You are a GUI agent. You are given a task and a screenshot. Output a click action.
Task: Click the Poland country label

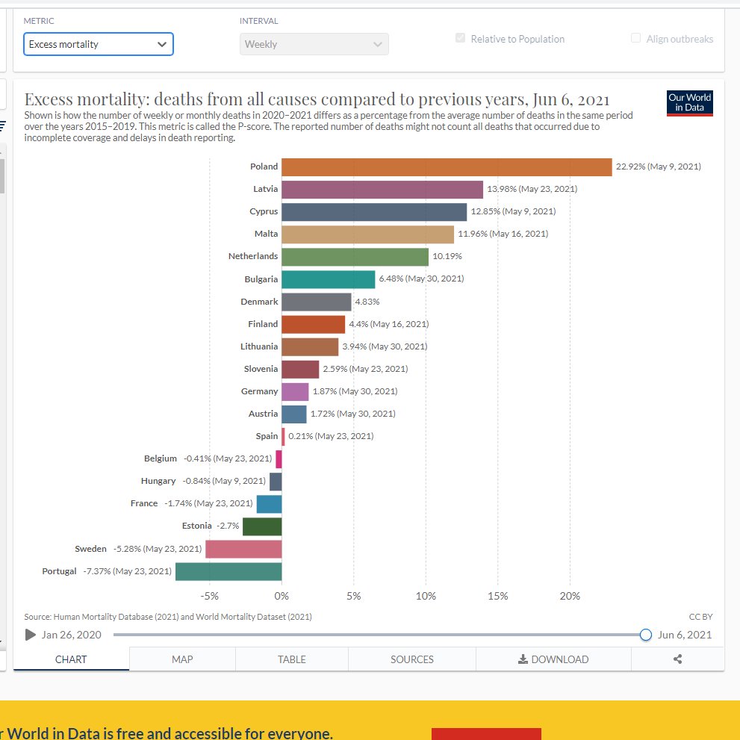pyautogui.click(x=264, y=167)
